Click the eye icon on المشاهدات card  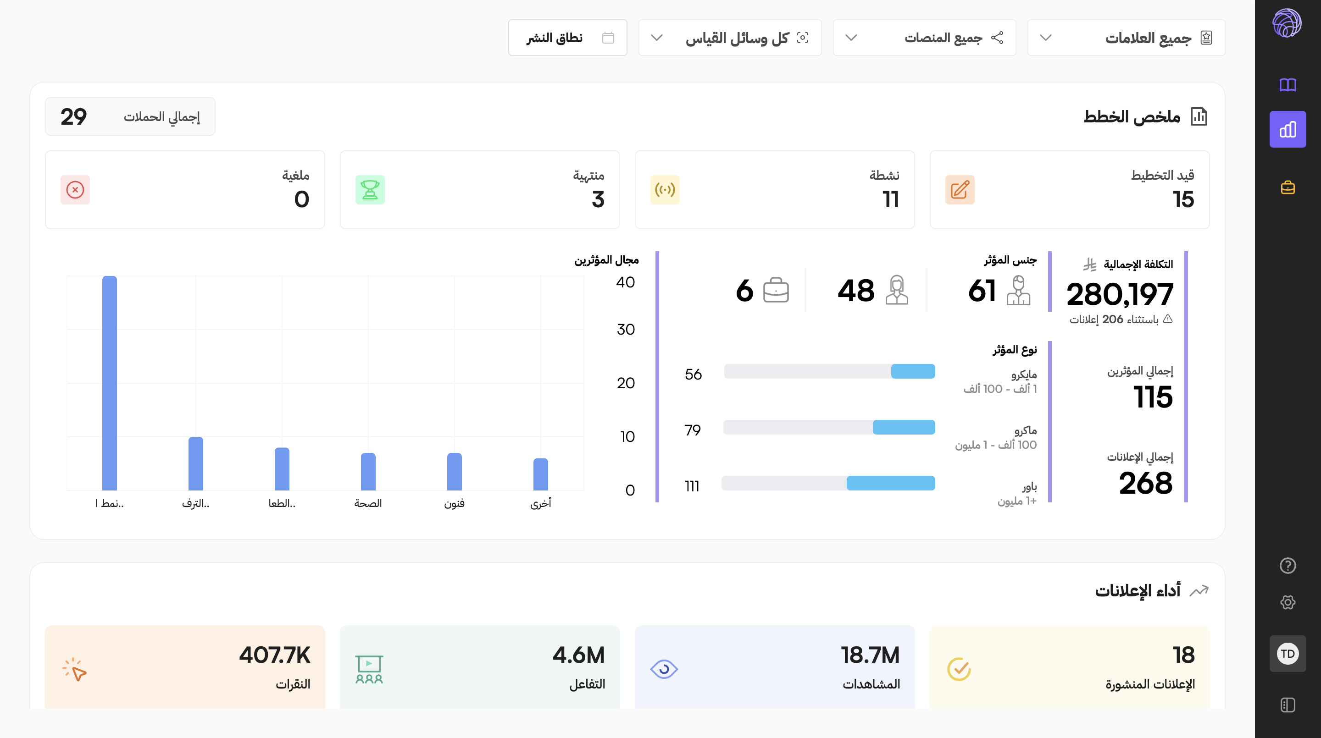click(x=664, y=669)
